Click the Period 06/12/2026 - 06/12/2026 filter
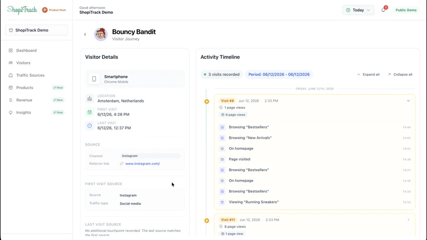This screenshot has width=427, height=240. (279, 74)
